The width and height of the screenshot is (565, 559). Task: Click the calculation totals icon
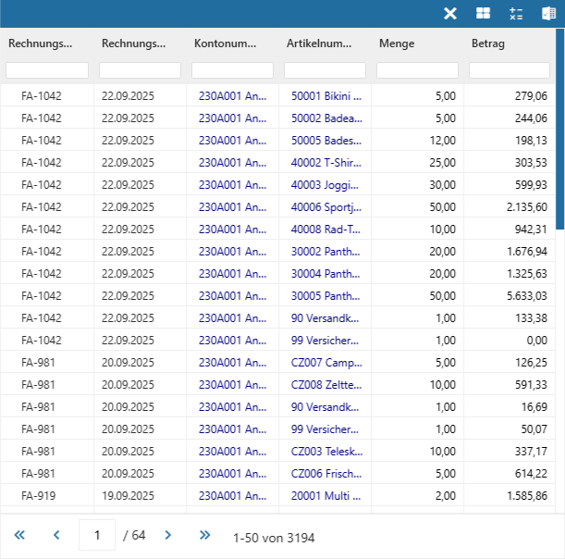[x=516, y=13]
